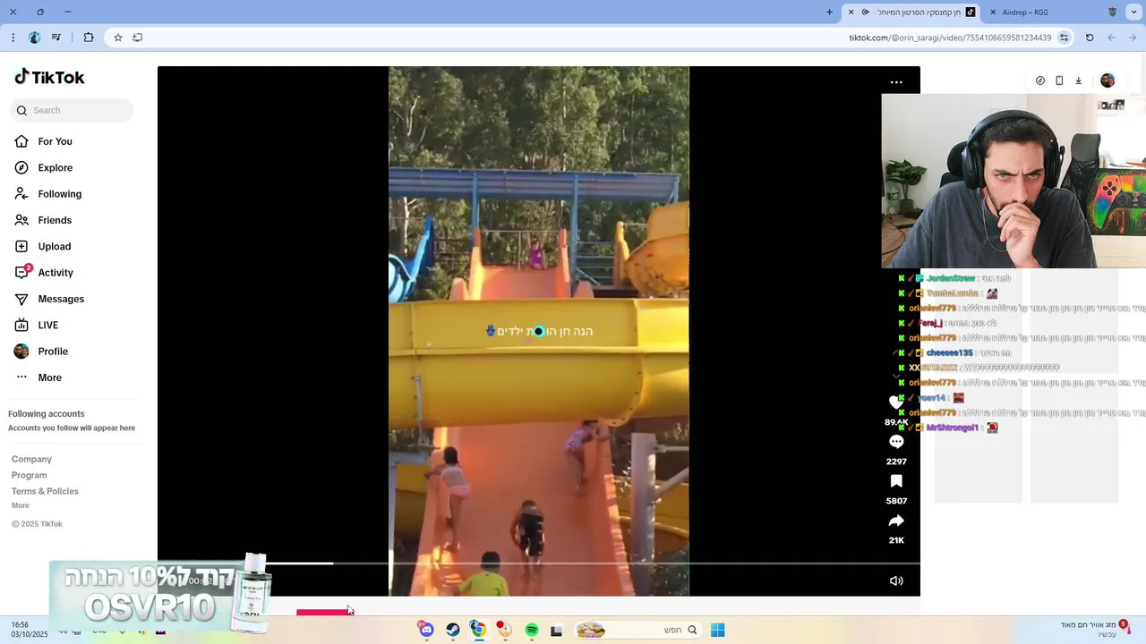Open a new browser tab
The width and height of the screenshot is (1146, 644).
829,13
